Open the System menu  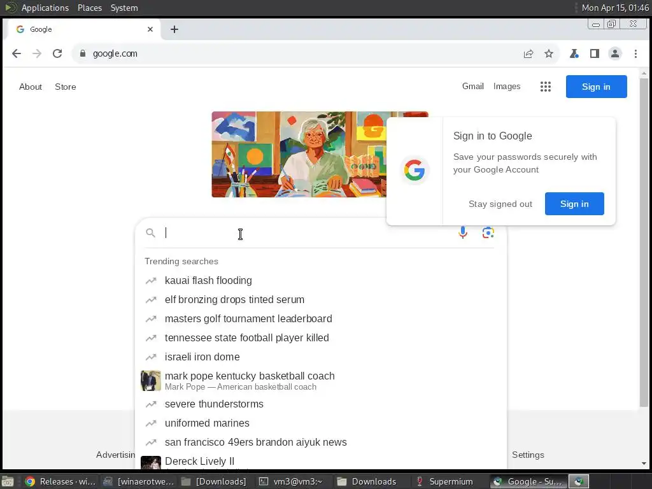coord(124,8)
